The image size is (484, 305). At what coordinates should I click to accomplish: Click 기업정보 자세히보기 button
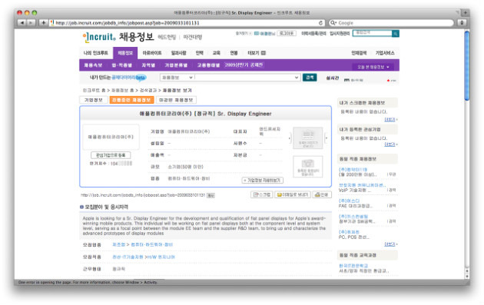pos(263,181)
